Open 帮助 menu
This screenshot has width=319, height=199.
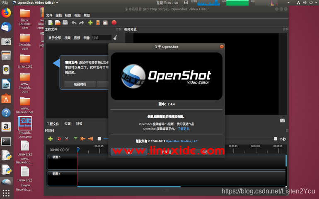point(87,15)
